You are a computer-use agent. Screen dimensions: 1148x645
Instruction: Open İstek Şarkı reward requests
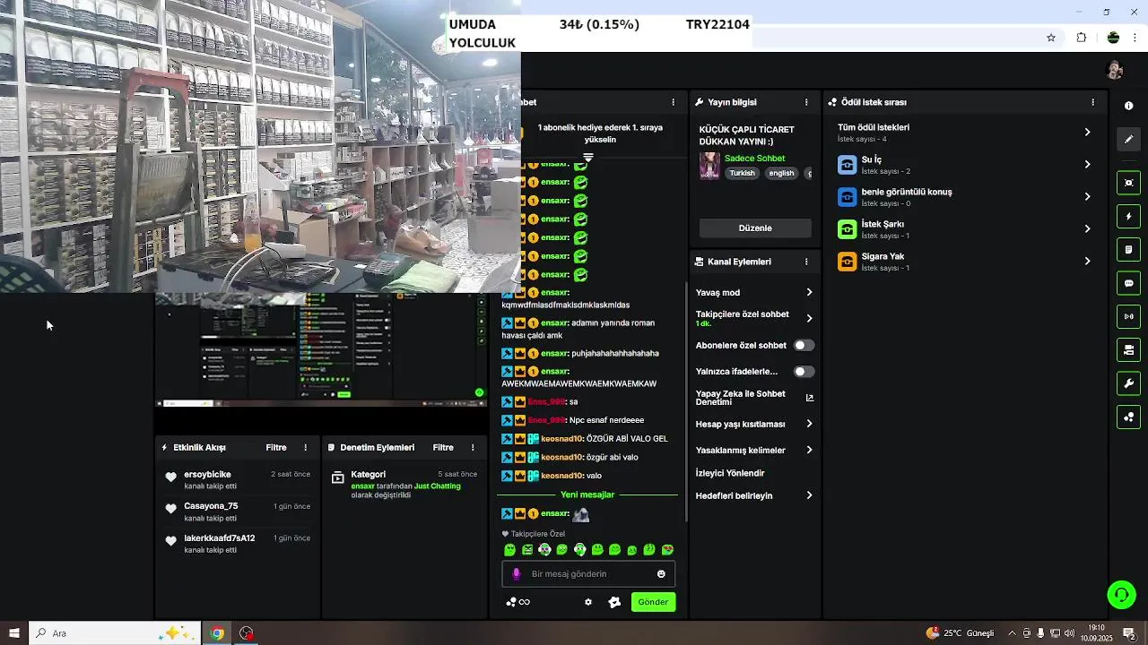coord(965,229)
